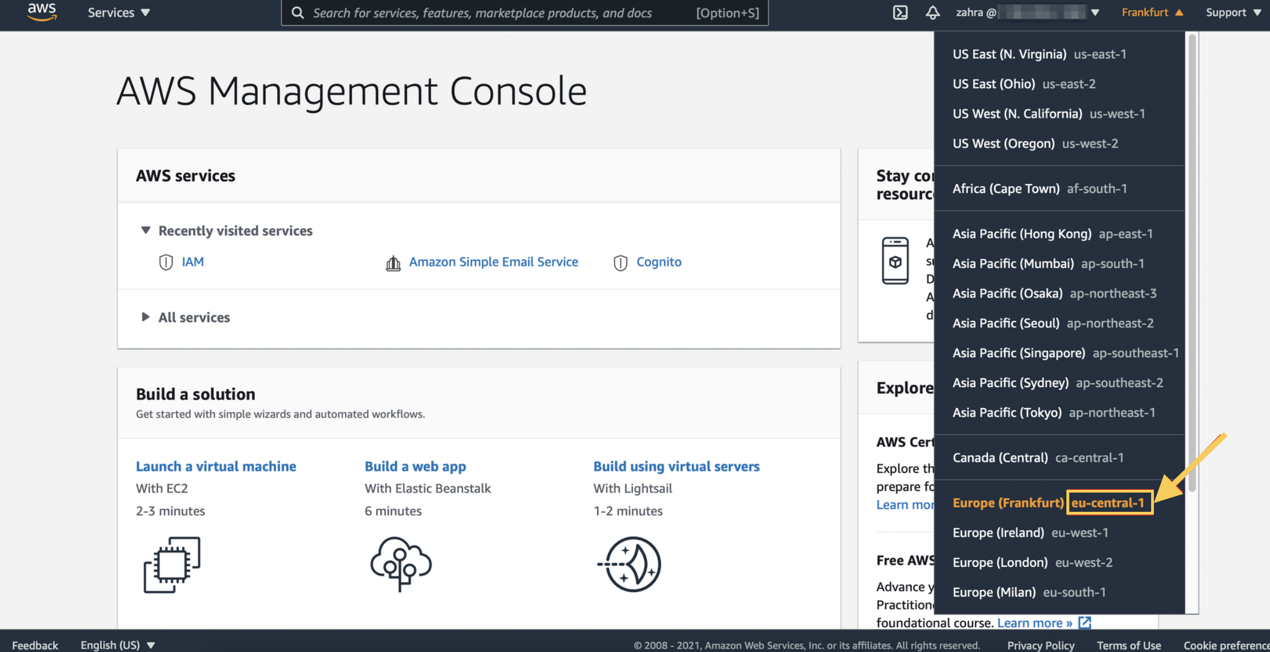
Task: Open the English (US) language dropdown
Action: [118, 644]
